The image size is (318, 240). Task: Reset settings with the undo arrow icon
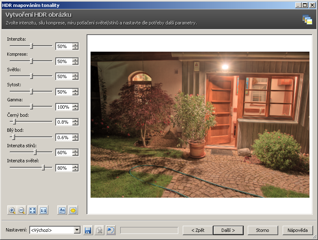(x=111, y=230)
